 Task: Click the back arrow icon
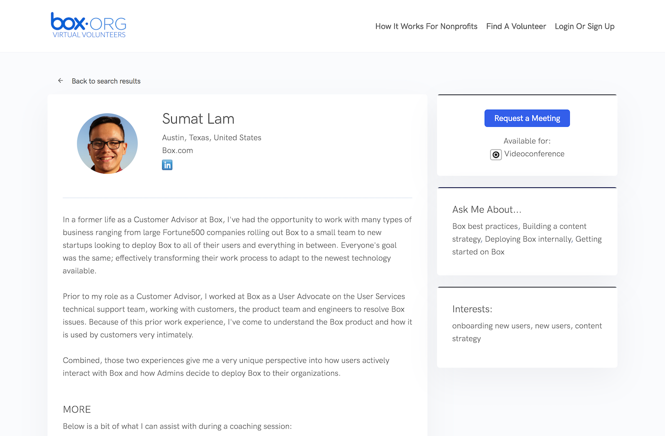point(61,81)
